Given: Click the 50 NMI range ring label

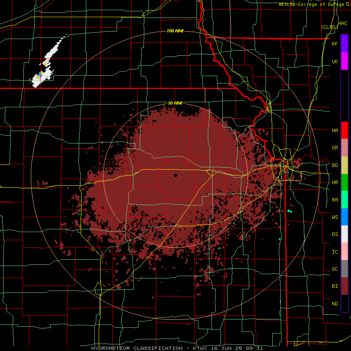Looking at the screenshot, I should click(x=175, y=103).
